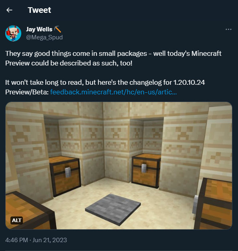The height and width of the screenshot is (251, 238).
Task: Click the 'Preview/Beta:' label before the link
Action: pos(27,92)
